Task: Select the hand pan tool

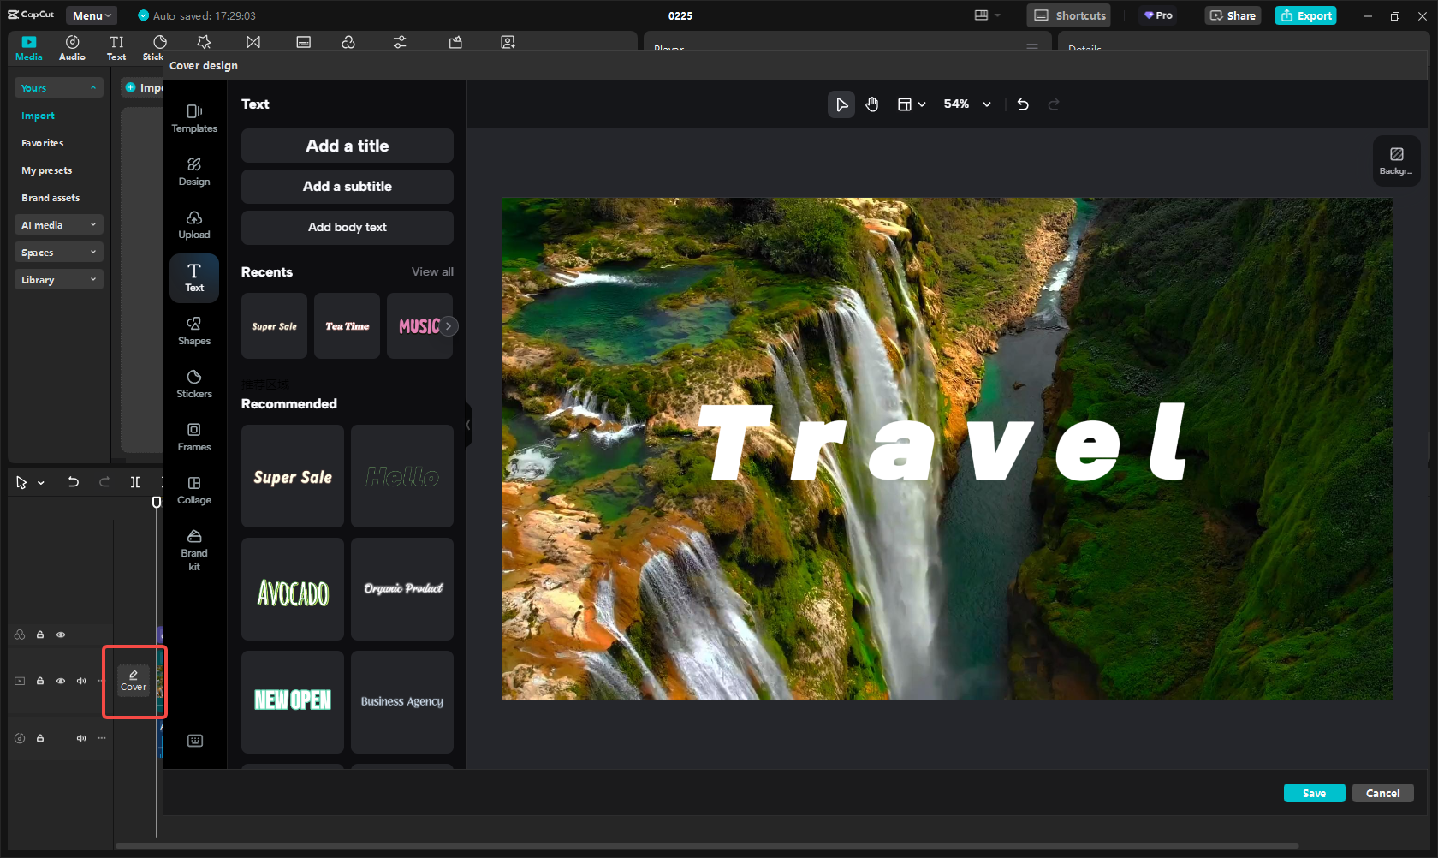Action: tap(871, 104)
